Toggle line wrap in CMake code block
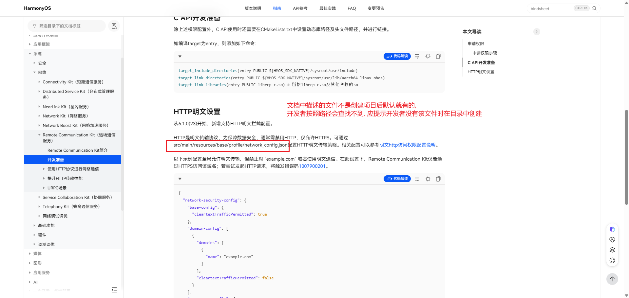The image size is (629, 298). point(417,56)
